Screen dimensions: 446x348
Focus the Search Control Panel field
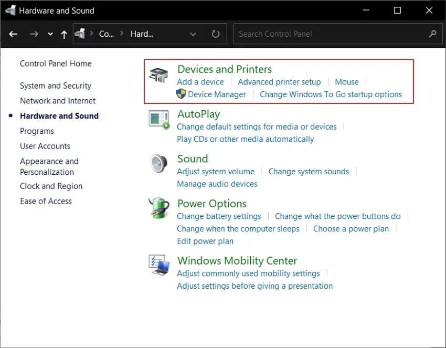[338, 34]
